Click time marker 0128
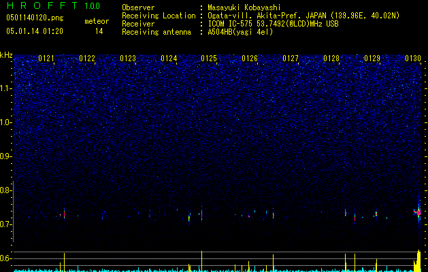The height and width of the screenshot is (272, 428). 331,58
